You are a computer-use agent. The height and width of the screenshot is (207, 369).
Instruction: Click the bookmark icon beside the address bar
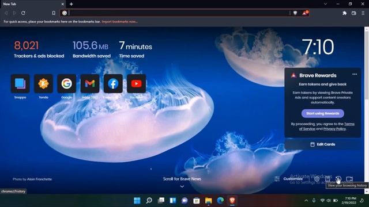point(54,13)
